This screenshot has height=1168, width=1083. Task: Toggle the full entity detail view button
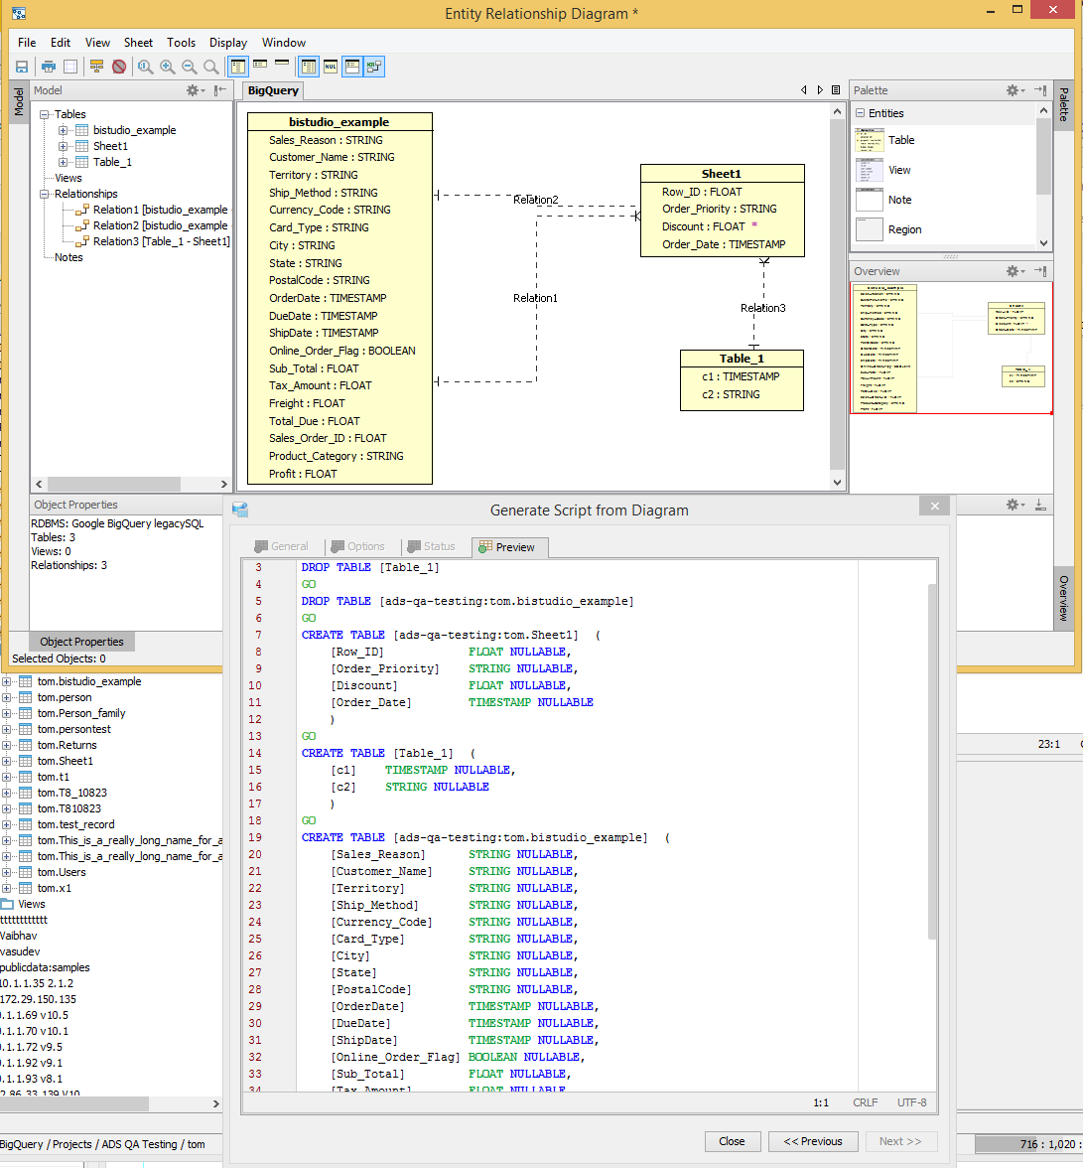click(x=238, y=67)
